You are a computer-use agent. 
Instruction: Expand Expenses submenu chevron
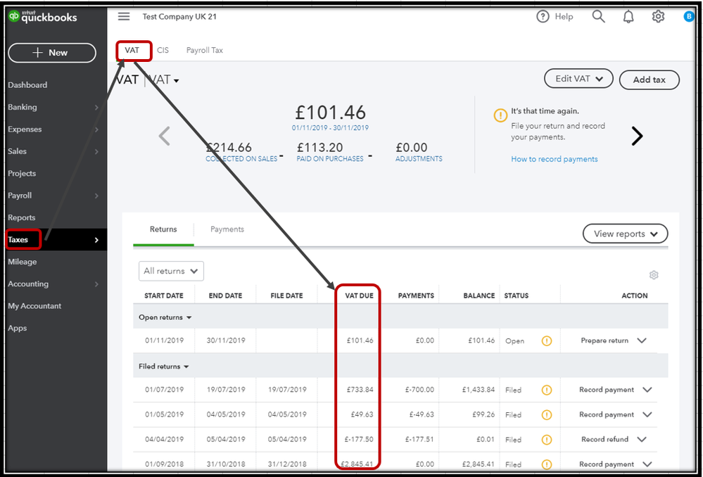[x=96, y=129]
